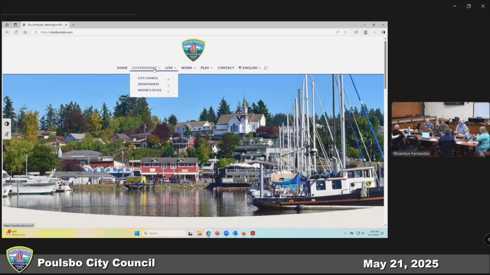Open the browser collections/favorites icon
Screen dimensions: 490x275
point(356,32)
